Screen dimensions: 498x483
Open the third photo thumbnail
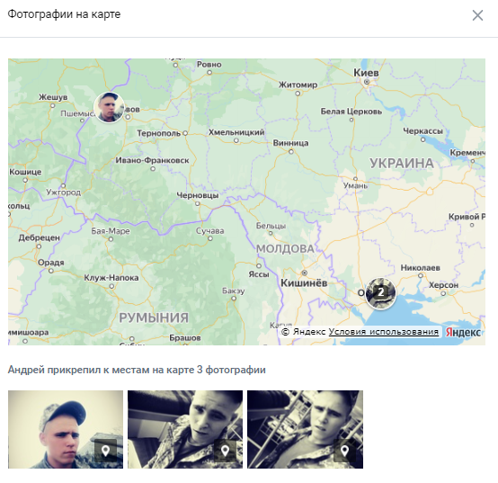(305, 429)
